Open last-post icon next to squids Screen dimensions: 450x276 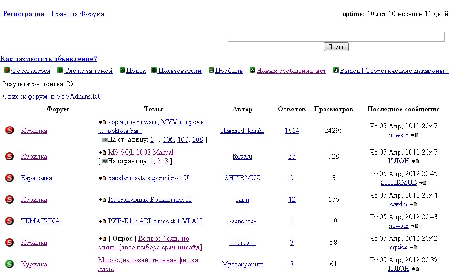point(413,247)
